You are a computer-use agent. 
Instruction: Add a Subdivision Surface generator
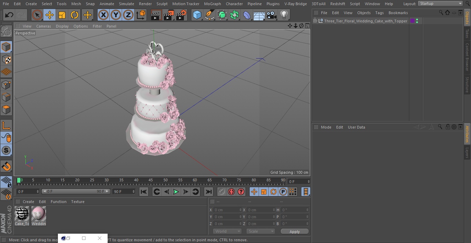point(222,15)
